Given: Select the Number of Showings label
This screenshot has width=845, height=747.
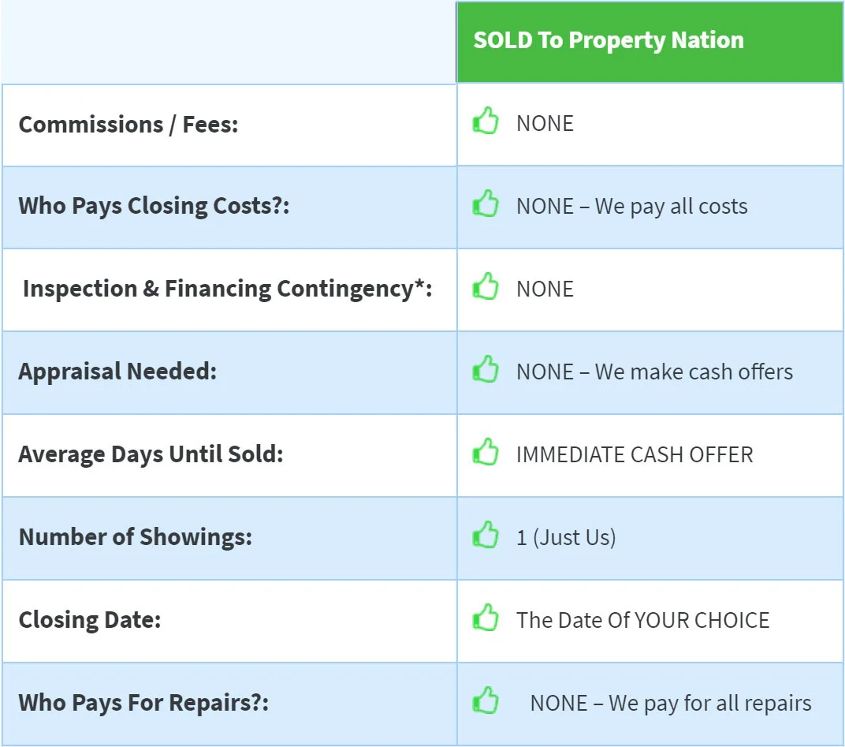Looking at the screenshot, I should click(136, 537).
